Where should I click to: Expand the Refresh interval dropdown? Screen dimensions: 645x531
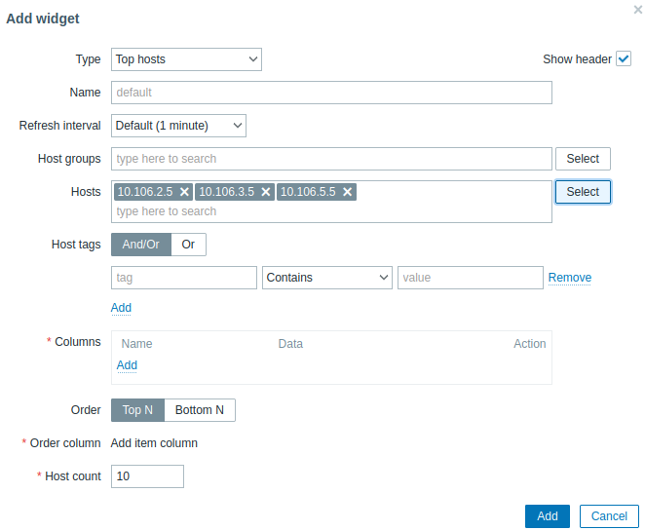pyautogui.click(x=178, y=126)
